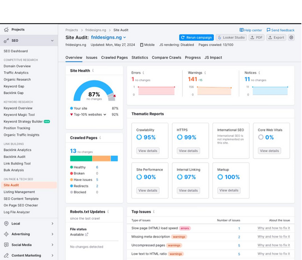The image size is (302, 260).
Task: Click the Crawlability progress circle icon
Action: [x=139, y=137]
